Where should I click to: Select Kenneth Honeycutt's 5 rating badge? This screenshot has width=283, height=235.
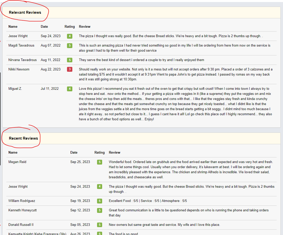click(99, 210)
